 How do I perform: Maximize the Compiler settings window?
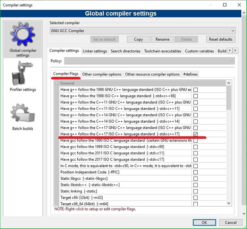click(x=225, y=5)
